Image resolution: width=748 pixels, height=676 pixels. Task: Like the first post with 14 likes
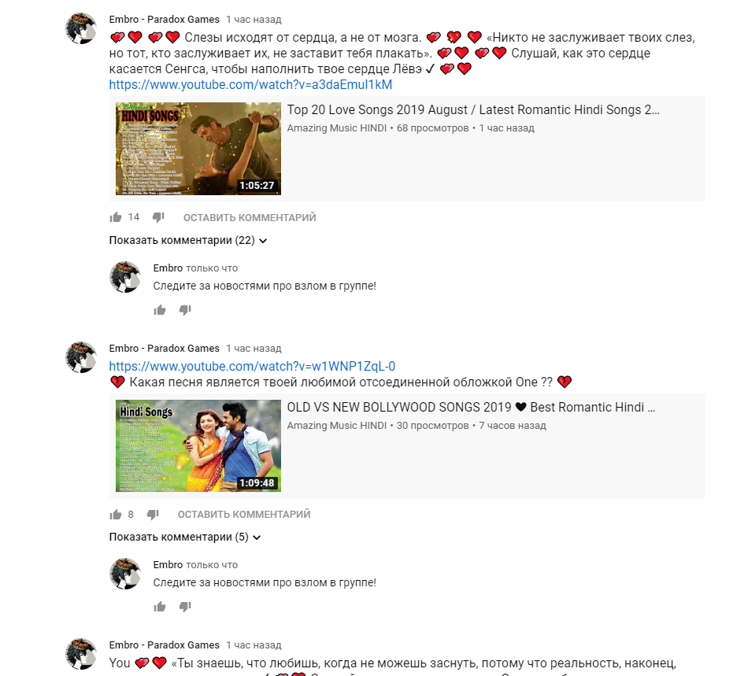pos(116,217)
